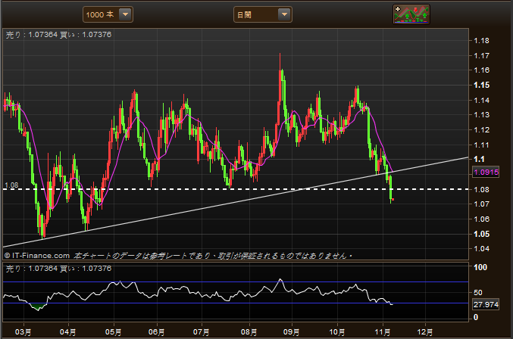Screen dimensions: 513x339
Task: Click the sell/buy quote in main chart
Action: click(x=58, y=35)
